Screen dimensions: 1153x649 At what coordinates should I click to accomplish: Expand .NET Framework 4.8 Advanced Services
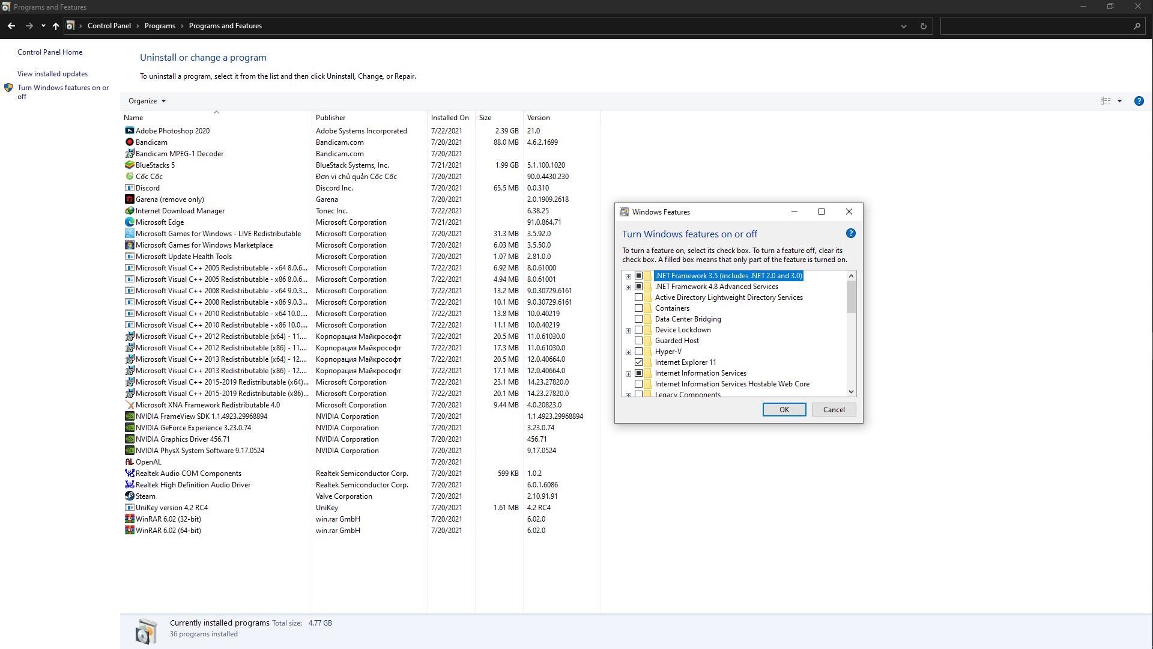point(628,286)
